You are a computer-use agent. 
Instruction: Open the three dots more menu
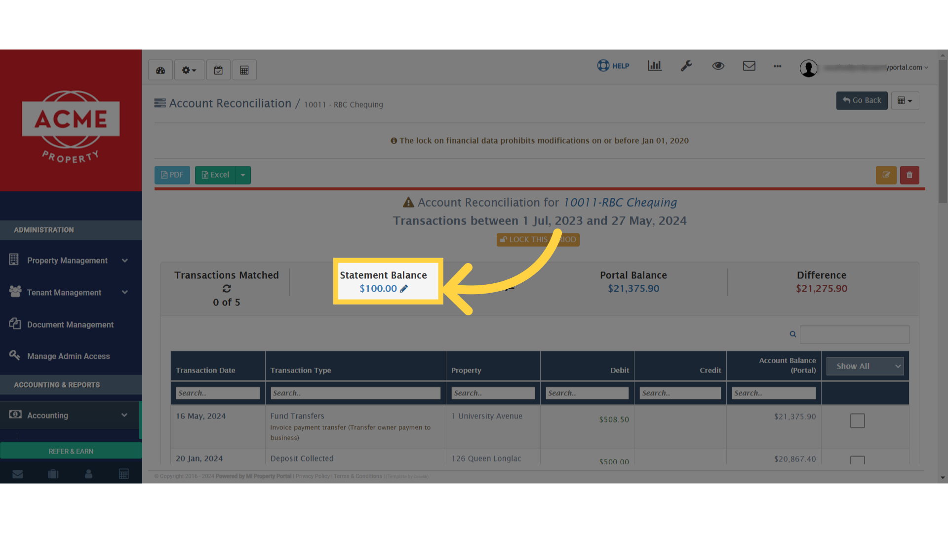778,66
